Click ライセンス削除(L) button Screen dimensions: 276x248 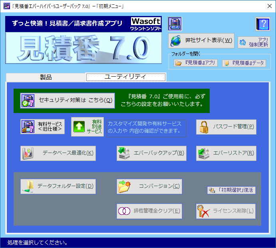coord(226,211)
